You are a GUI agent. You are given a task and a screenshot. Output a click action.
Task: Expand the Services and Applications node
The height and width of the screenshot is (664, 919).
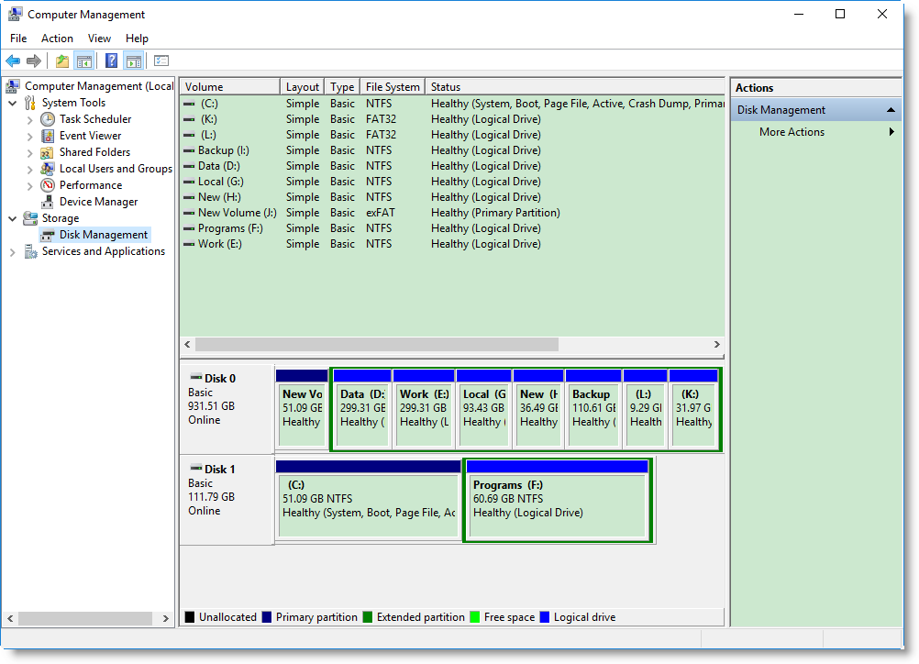[13, 251]
